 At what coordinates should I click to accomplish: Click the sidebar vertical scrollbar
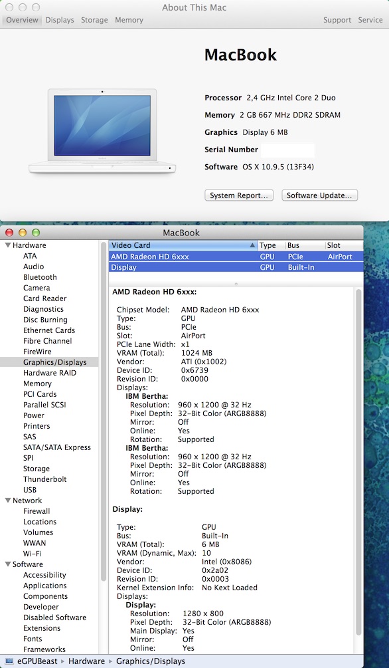click(104, 411)
